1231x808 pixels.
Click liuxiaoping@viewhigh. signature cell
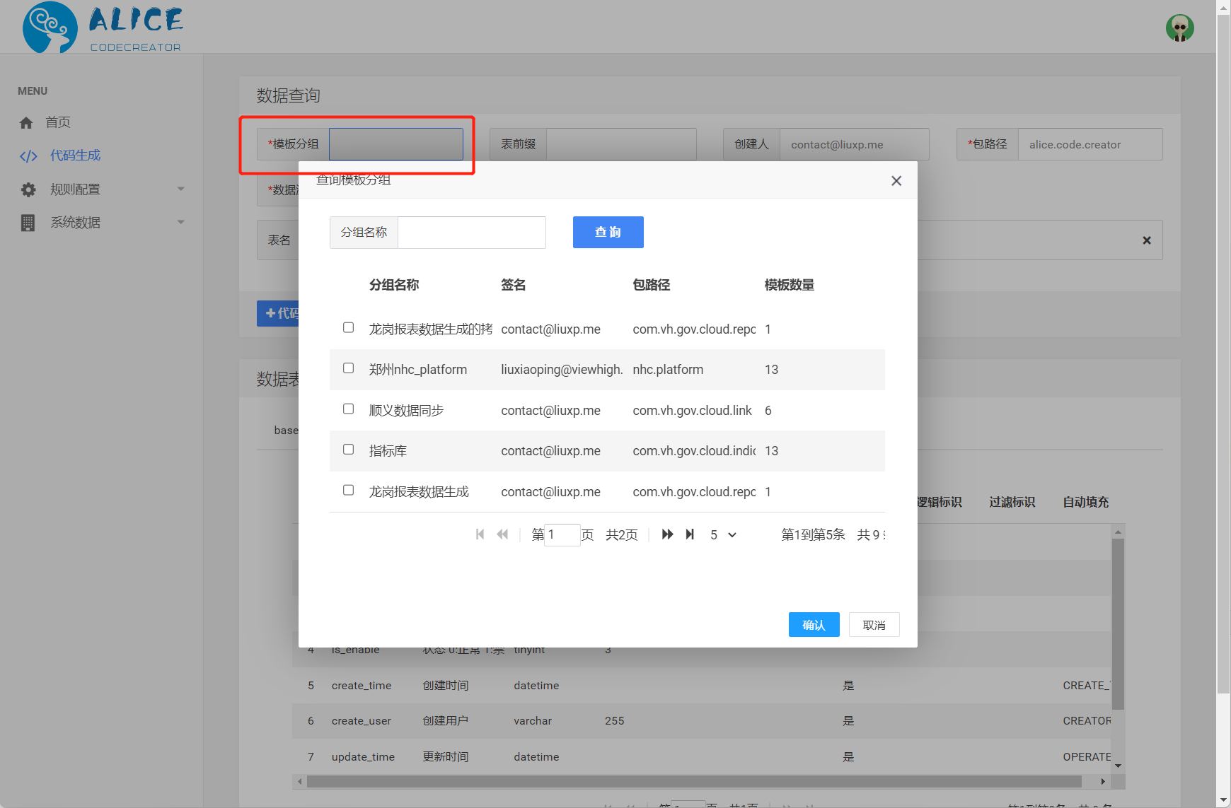coord(562,370)
